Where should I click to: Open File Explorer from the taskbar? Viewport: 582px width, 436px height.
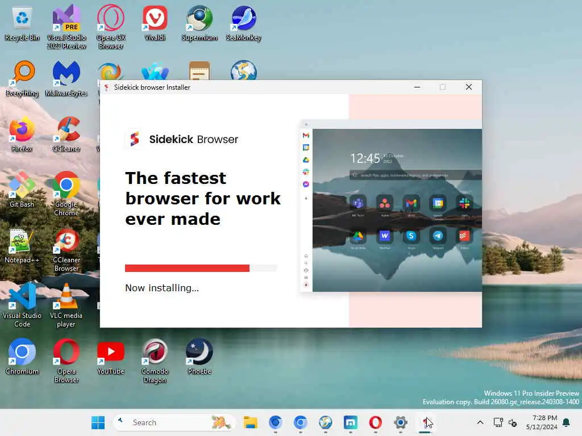(x=250, y=422)
